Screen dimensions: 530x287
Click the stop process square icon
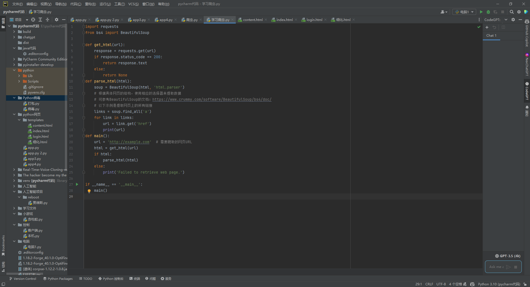coord(503,12)
